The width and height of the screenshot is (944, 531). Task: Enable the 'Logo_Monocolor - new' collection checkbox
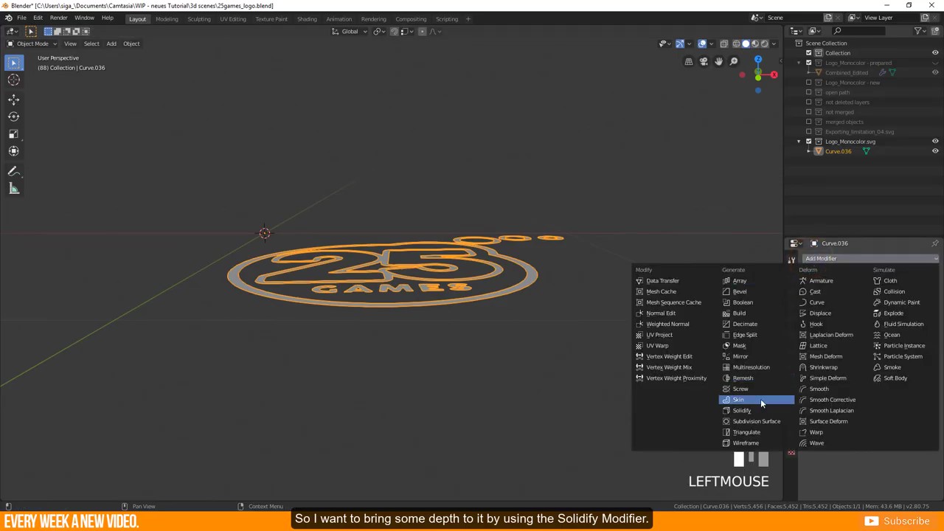pos(808,83)
